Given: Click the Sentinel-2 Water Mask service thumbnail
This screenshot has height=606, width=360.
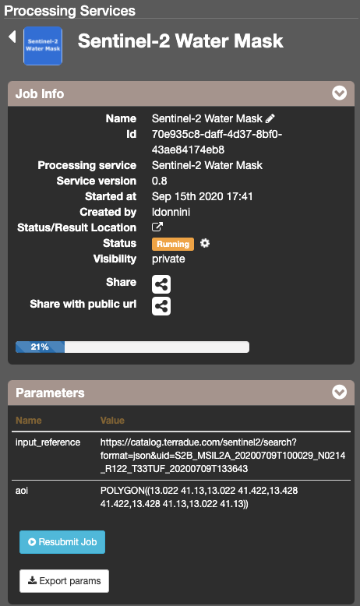Looking at the screenshot, I should (x=43, y=46).
